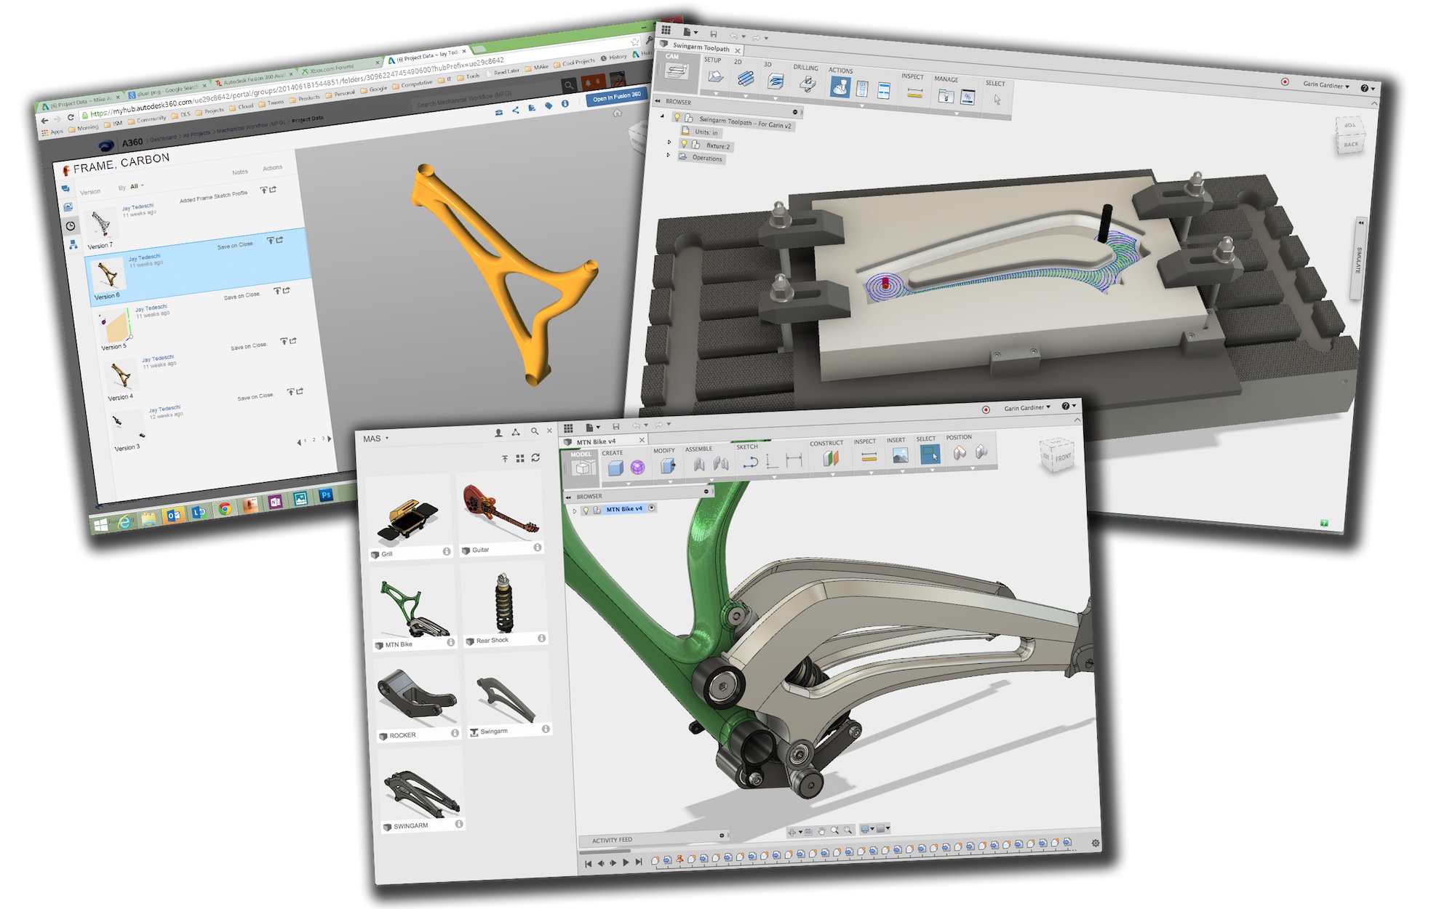Click the Post Process G-code icon
The width and height of the screenshot is (1455, 909).
[862, 89]
